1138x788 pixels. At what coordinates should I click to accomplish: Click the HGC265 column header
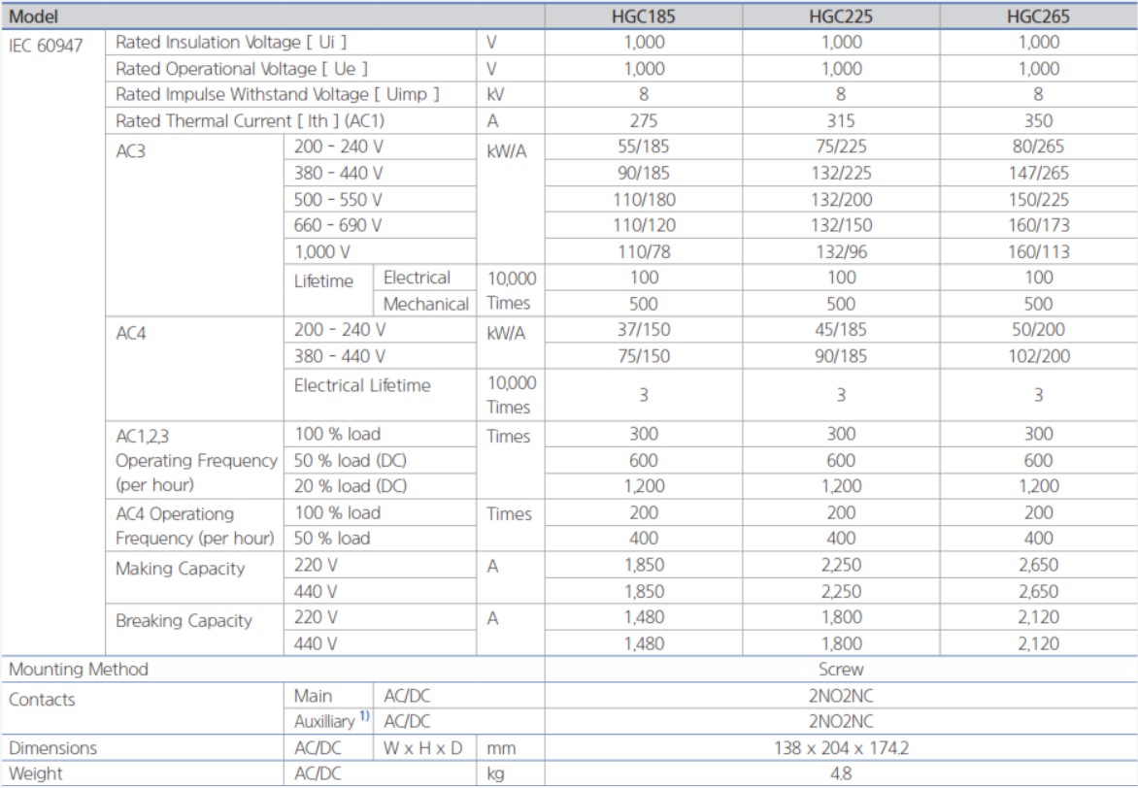click(x=1038, y=17)
